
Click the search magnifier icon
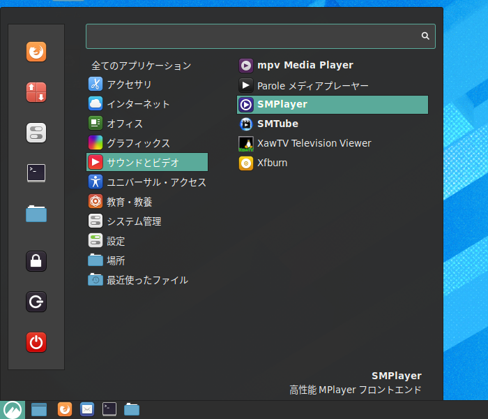pyautogui.click(x=425, y=36)
